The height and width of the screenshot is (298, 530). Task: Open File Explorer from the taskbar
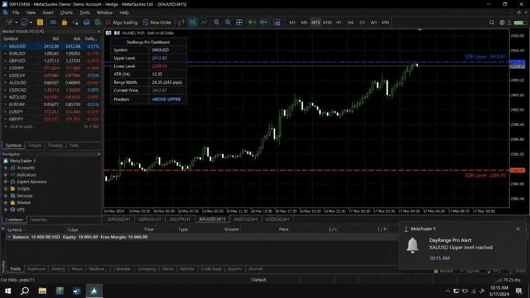[43, 291]
